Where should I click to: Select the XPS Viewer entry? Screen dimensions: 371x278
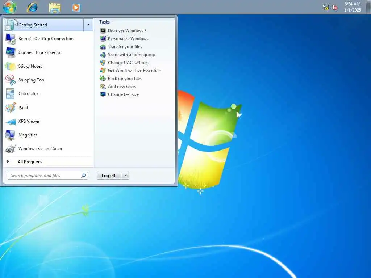point(49,121)
